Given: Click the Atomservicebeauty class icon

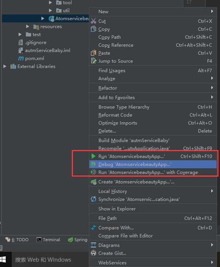Looking at the screenshot, I should 51,19.
